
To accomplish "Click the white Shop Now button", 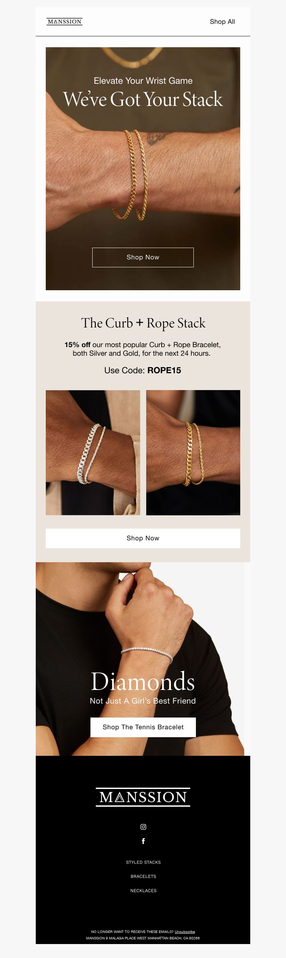I will 143,538.
